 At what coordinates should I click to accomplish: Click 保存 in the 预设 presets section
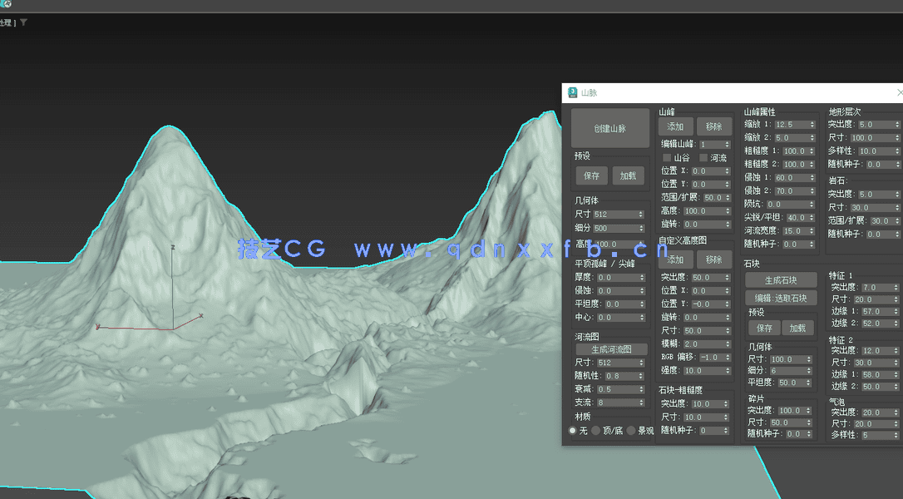(x=593, y=175)
